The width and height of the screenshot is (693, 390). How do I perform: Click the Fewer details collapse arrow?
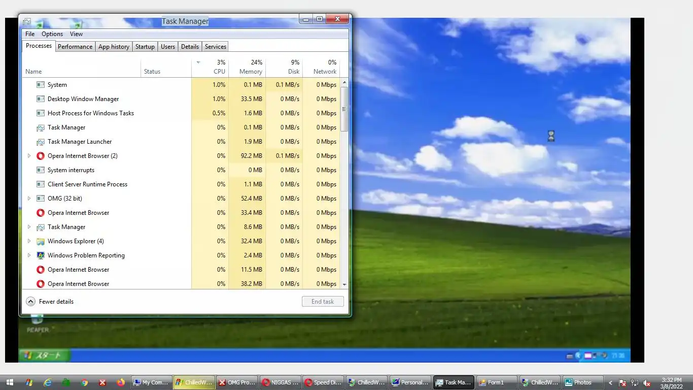pyautogui.click(x=30, y=302)
